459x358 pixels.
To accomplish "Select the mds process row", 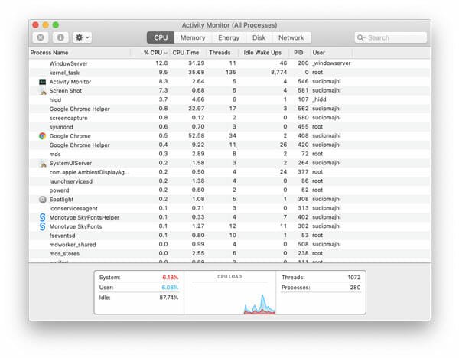I will [229, 154].
